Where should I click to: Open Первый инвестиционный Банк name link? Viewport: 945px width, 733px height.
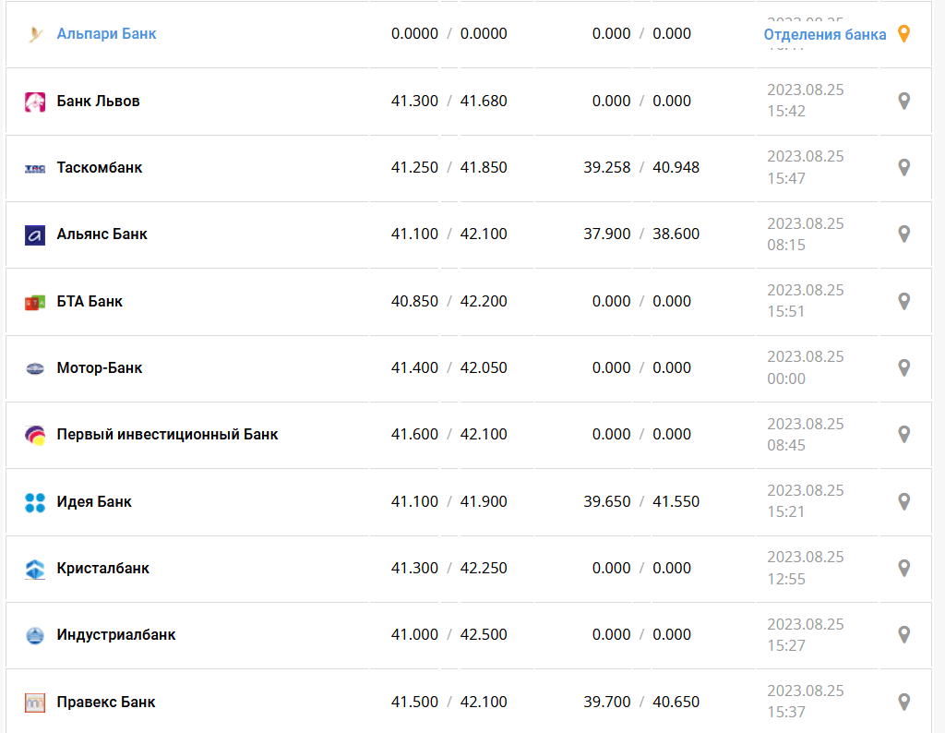[x=167, y=434]
